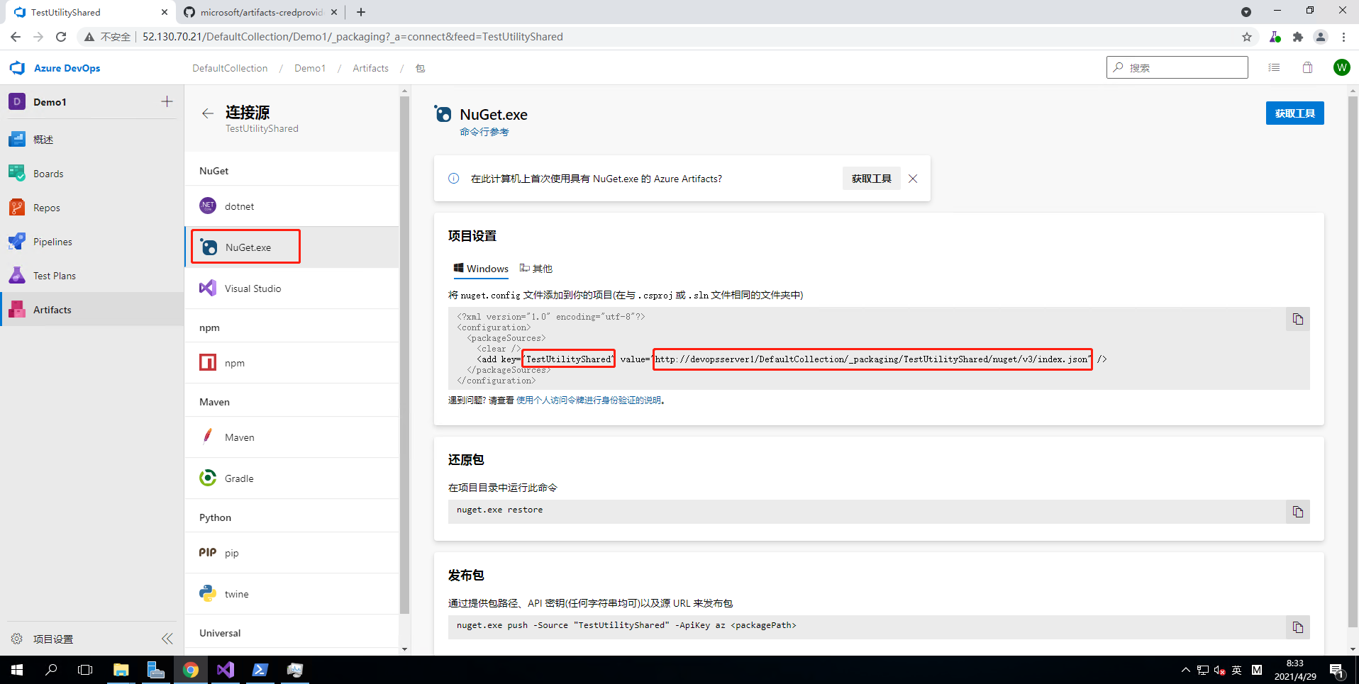Screen dimensions: 1359x684
Task: Open the personal access token instructions link
Action: point(589,400)
